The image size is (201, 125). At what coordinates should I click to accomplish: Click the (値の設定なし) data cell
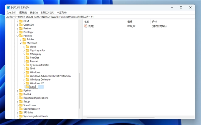(x=159, y=26)
